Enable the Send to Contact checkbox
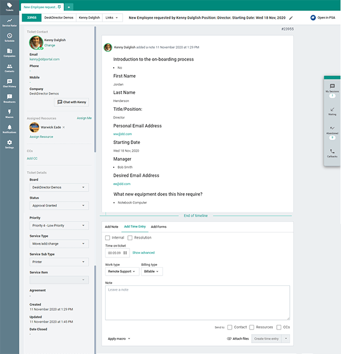The height and width of the screenshot is (354, 341). coord(230,327)
